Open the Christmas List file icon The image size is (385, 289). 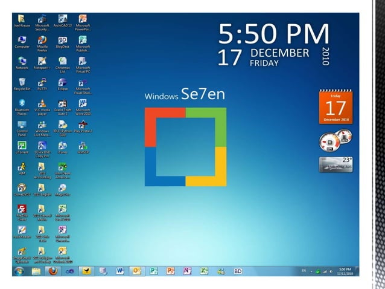click(x=63, y=65)
